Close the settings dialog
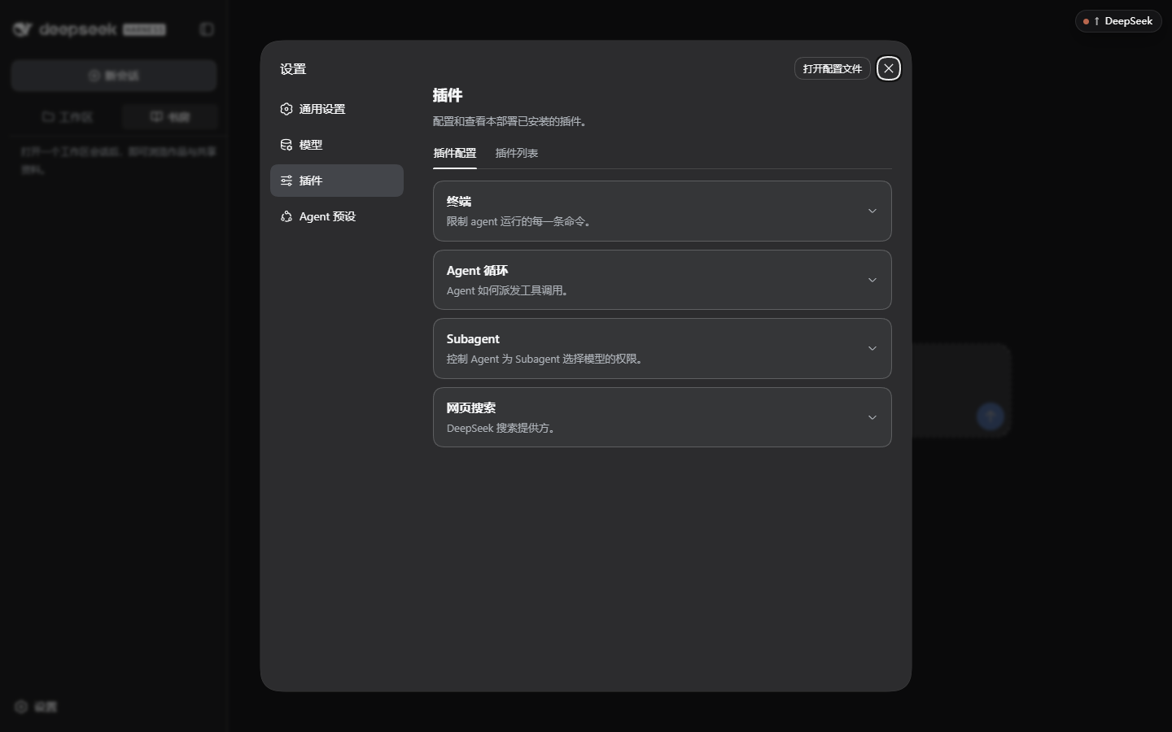The width and height of the screenshot is (1172, 732). (x=889, y=68)
